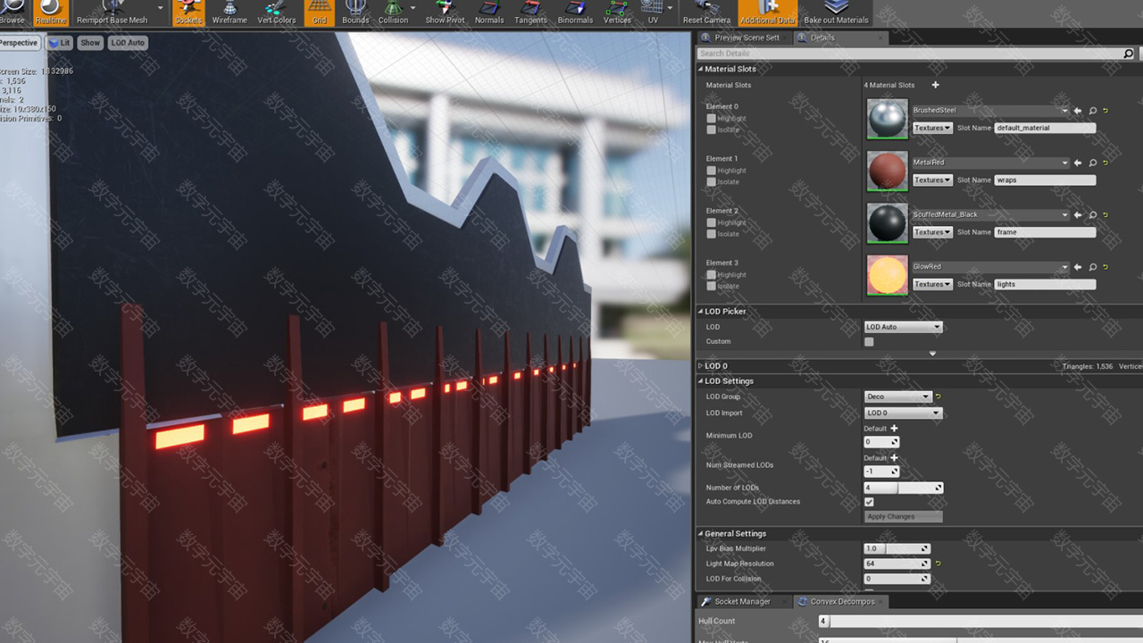
Task: Open the Lit view mode menu
Action: 60,43
